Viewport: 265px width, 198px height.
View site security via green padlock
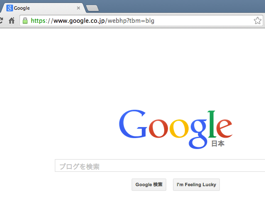point(25,21)
